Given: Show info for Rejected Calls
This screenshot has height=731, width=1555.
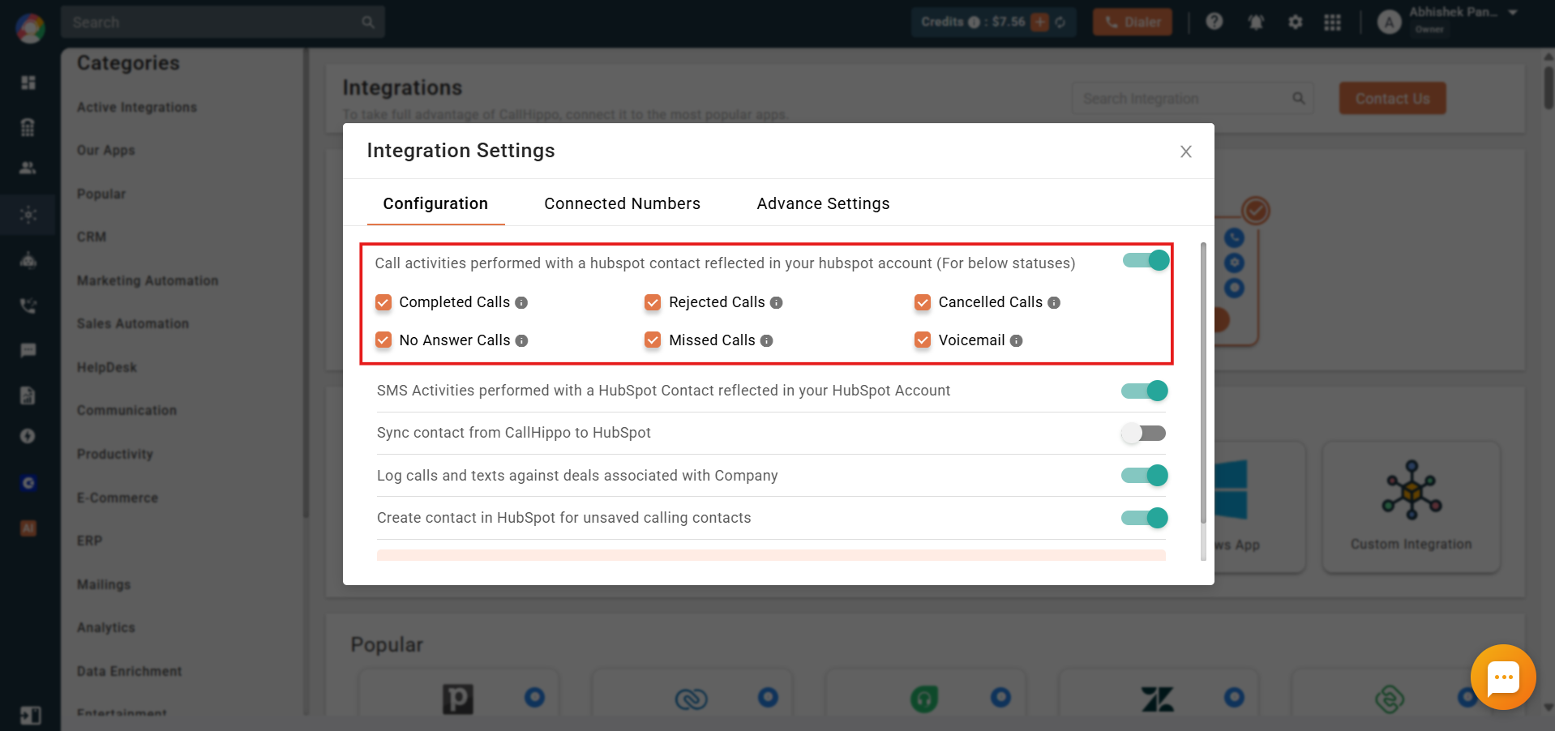Looking at the screenshot, I should 776,302.
